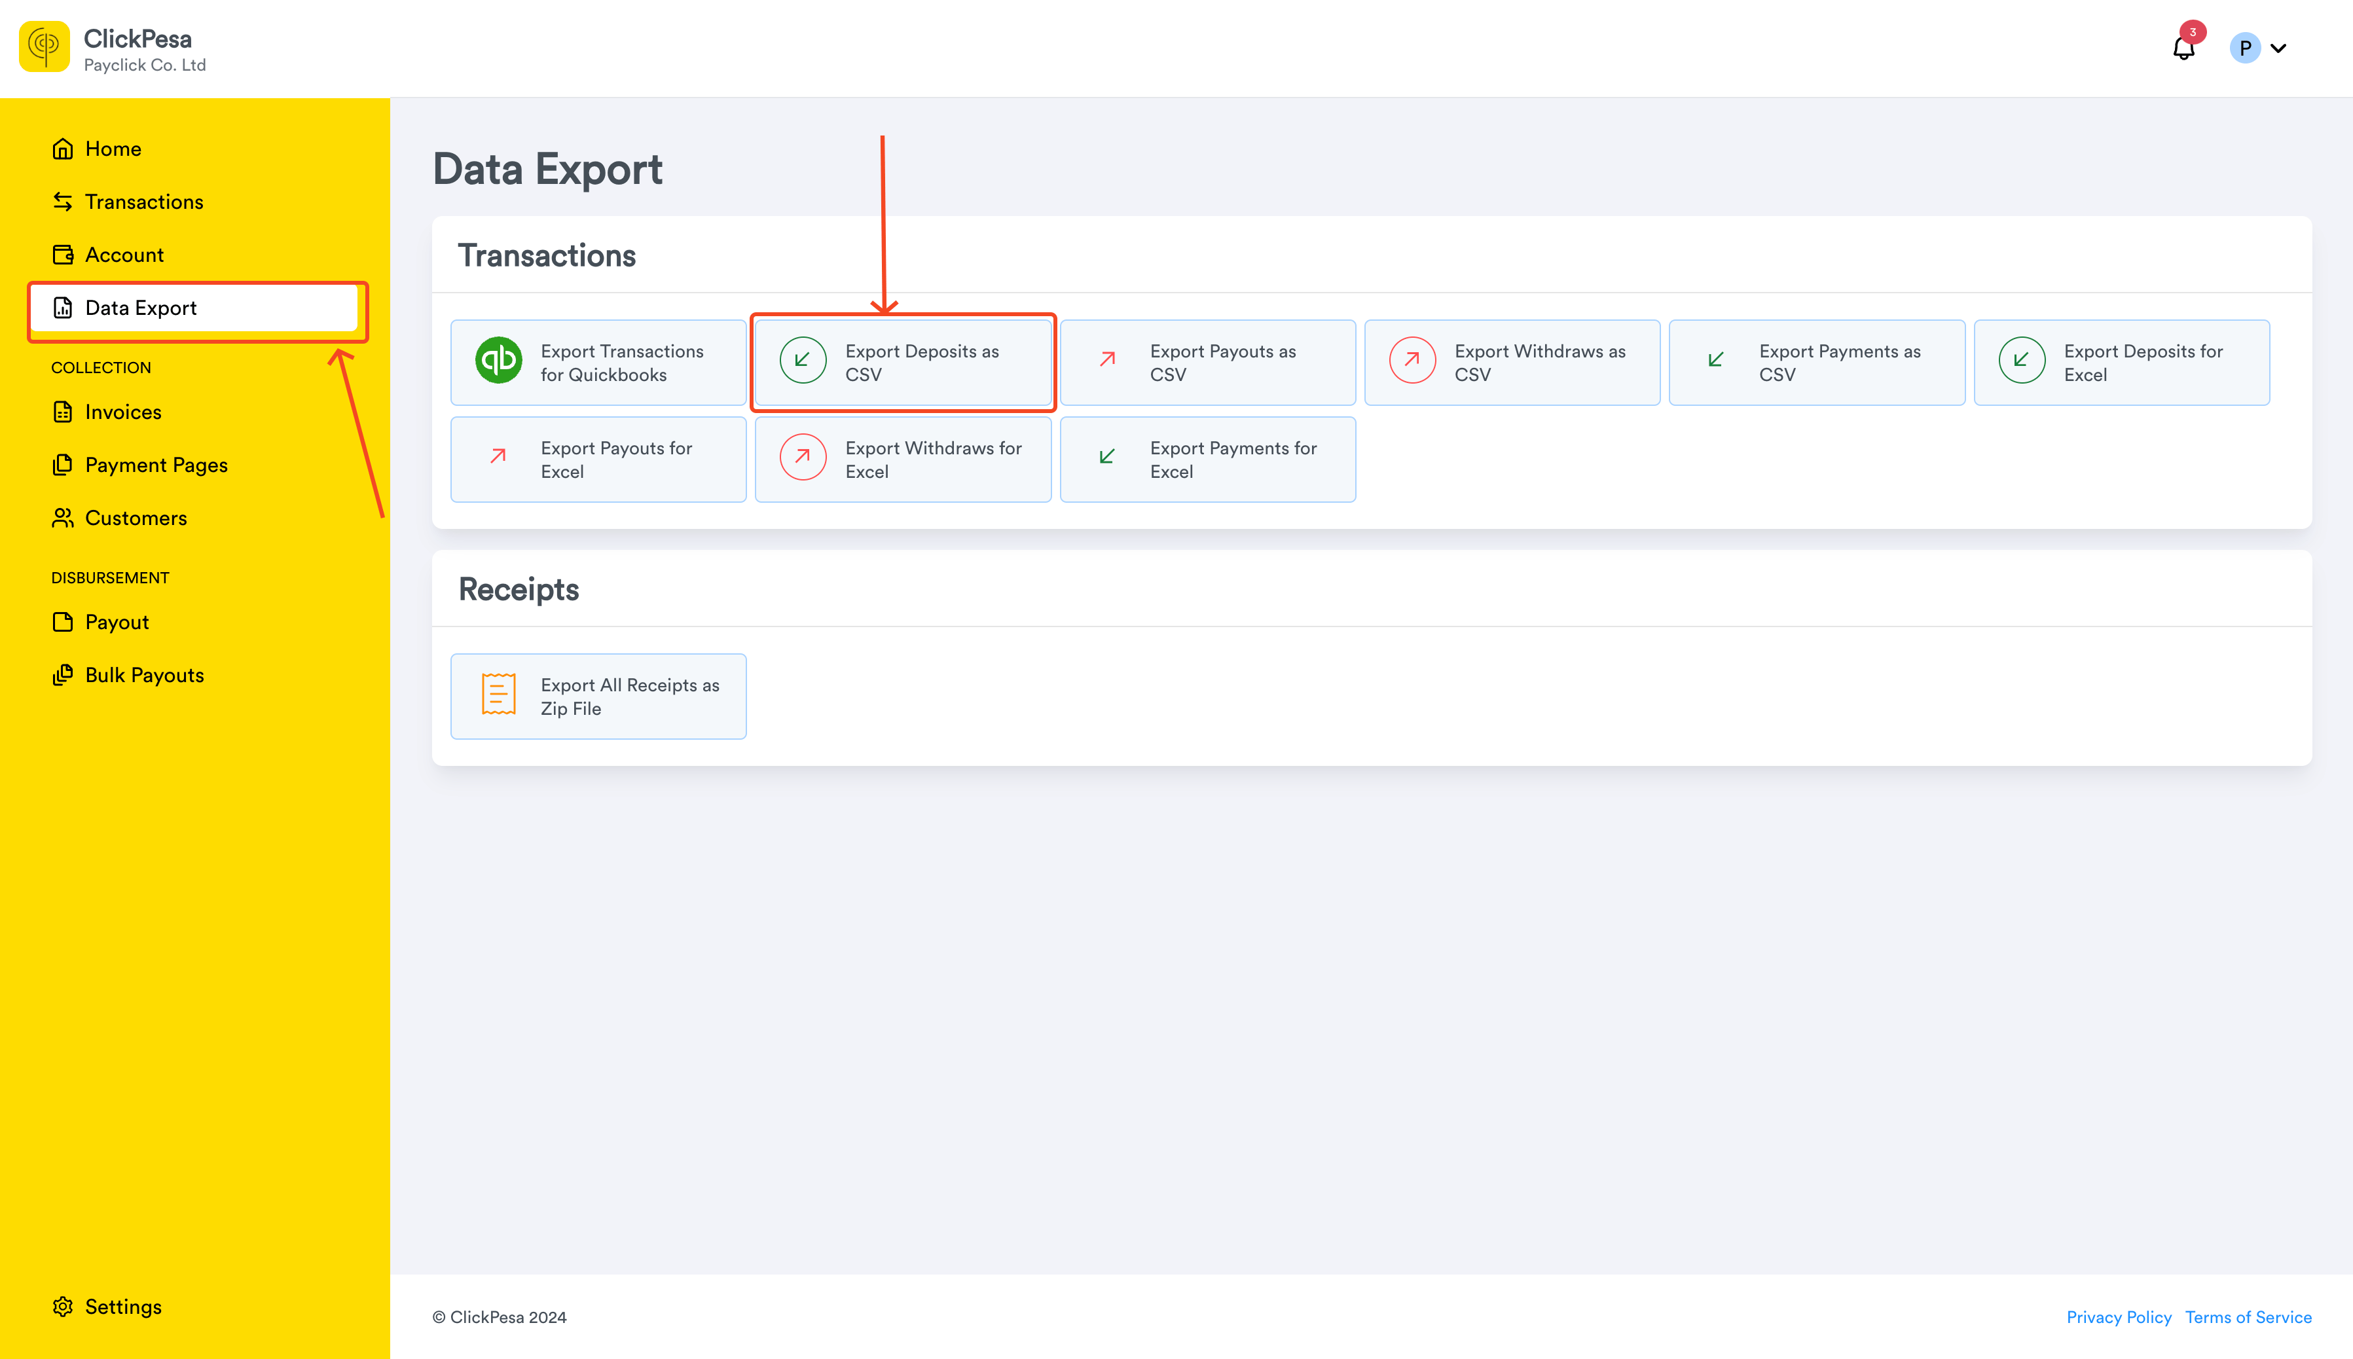
Task: Click Export Payouts as CSV arrow icon
Action: (x=1107, y=359)
